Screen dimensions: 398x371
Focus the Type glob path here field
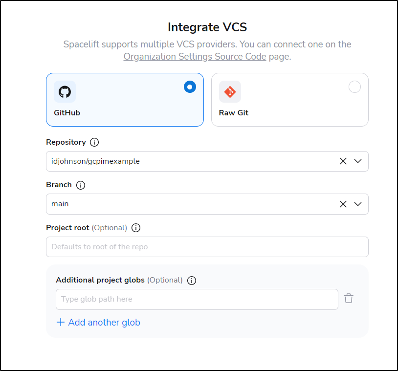(x=197, y=299)
